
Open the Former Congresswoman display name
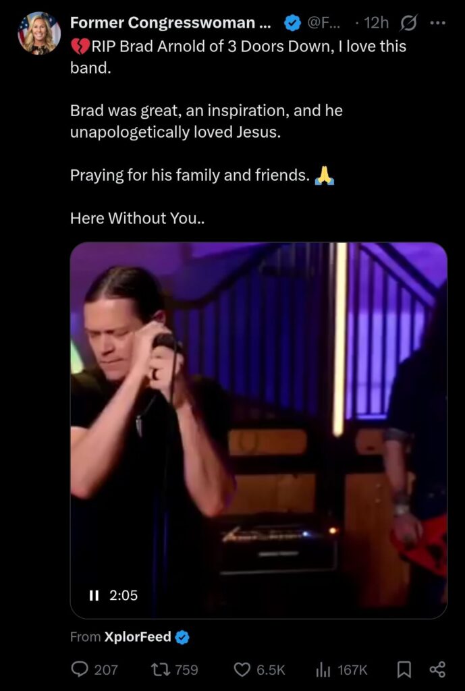171,23
